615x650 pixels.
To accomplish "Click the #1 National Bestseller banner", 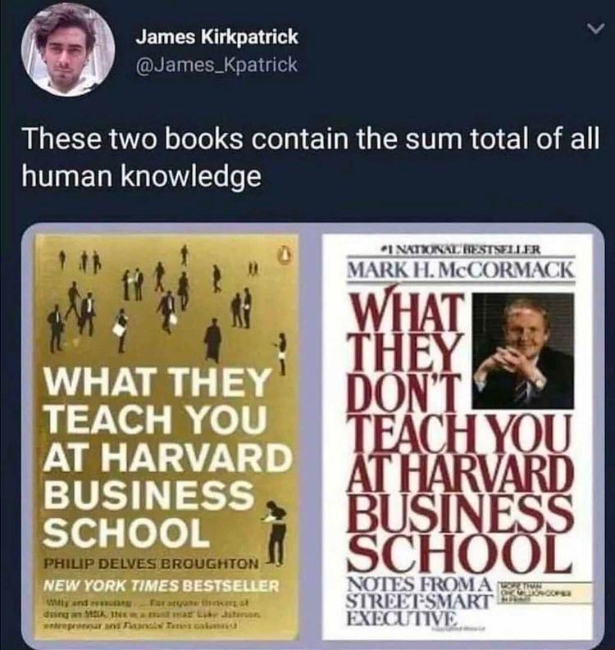I will coord(460,250).
